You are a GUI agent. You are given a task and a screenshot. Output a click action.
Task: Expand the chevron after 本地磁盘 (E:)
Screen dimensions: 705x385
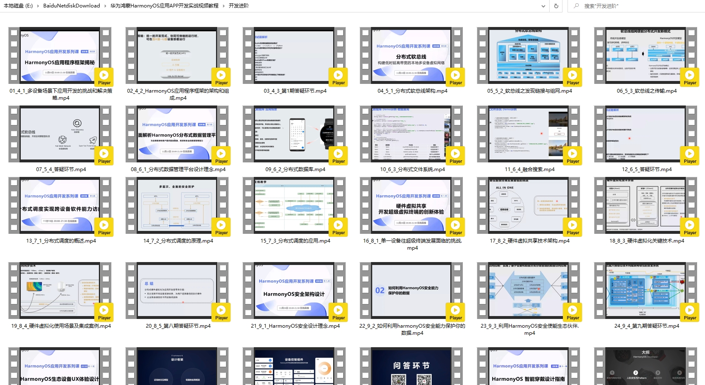38,6
